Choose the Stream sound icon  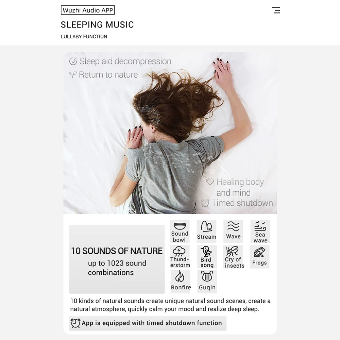[206, 231]
